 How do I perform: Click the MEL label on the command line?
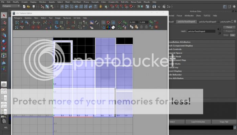click(6, 128)
